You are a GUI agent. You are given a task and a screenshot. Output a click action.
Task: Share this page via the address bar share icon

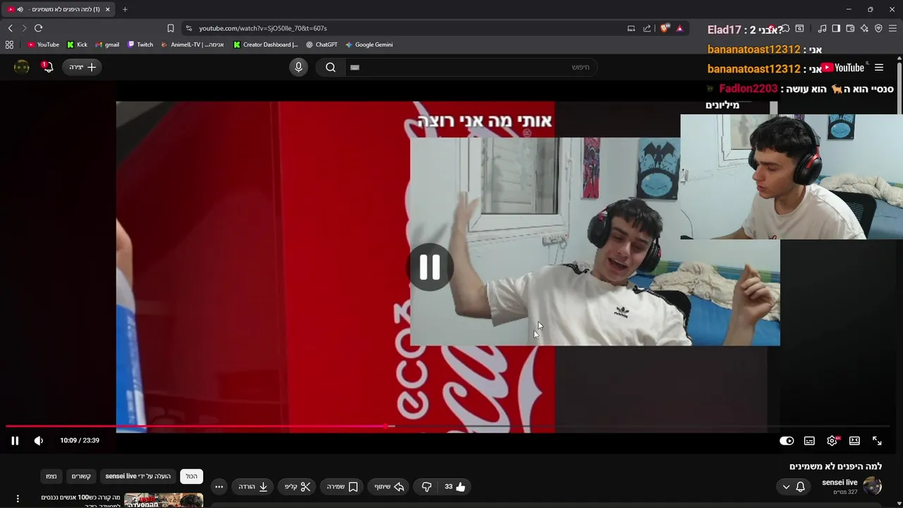[647, 28]
